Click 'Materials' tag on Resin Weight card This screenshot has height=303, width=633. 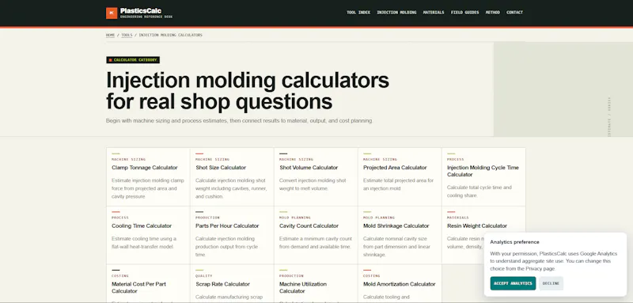[458, 218]
